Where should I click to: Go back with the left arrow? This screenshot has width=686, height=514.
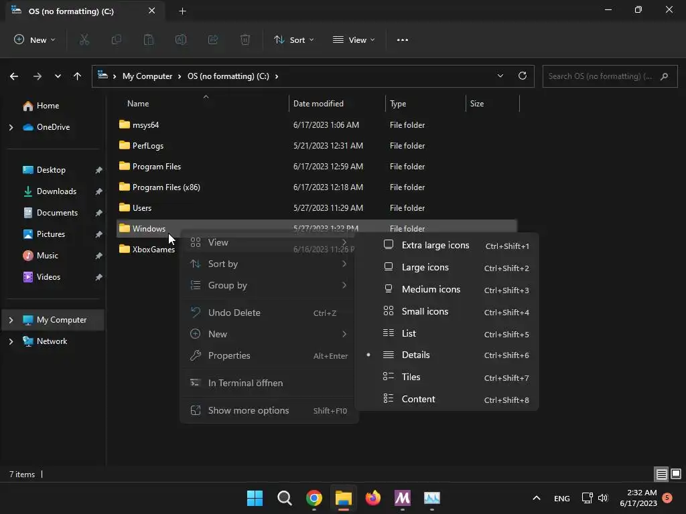[x=14, y=76]
